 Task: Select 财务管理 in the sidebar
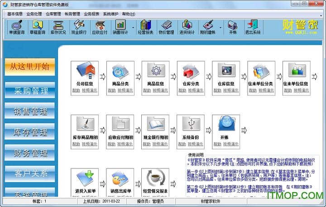[x=30, y=153]
